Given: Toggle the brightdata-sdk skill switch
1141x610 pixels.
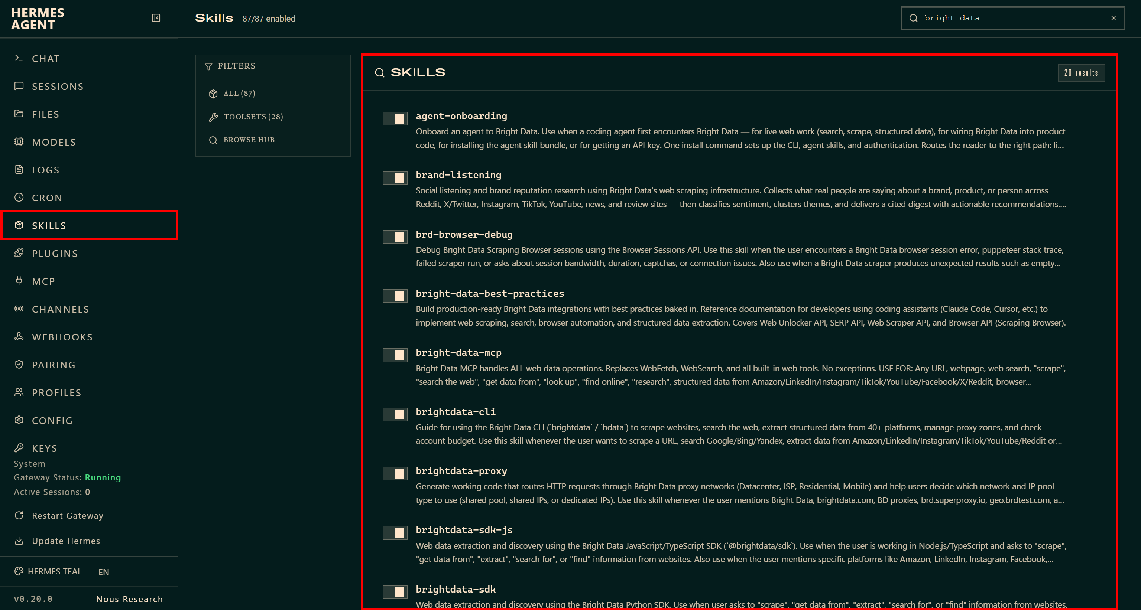Looking at the screenshot, I should click(395, 591).
